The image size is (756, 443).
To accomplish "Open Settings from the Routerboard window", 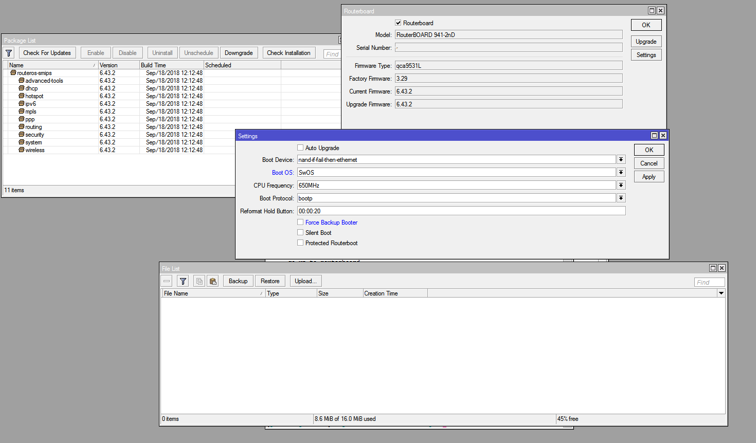I will [646, 55].
